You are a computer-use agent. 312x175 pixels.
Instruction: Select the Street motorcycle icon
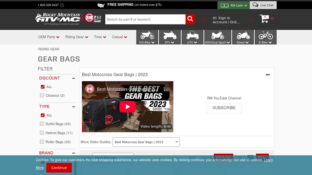(243, 37)
